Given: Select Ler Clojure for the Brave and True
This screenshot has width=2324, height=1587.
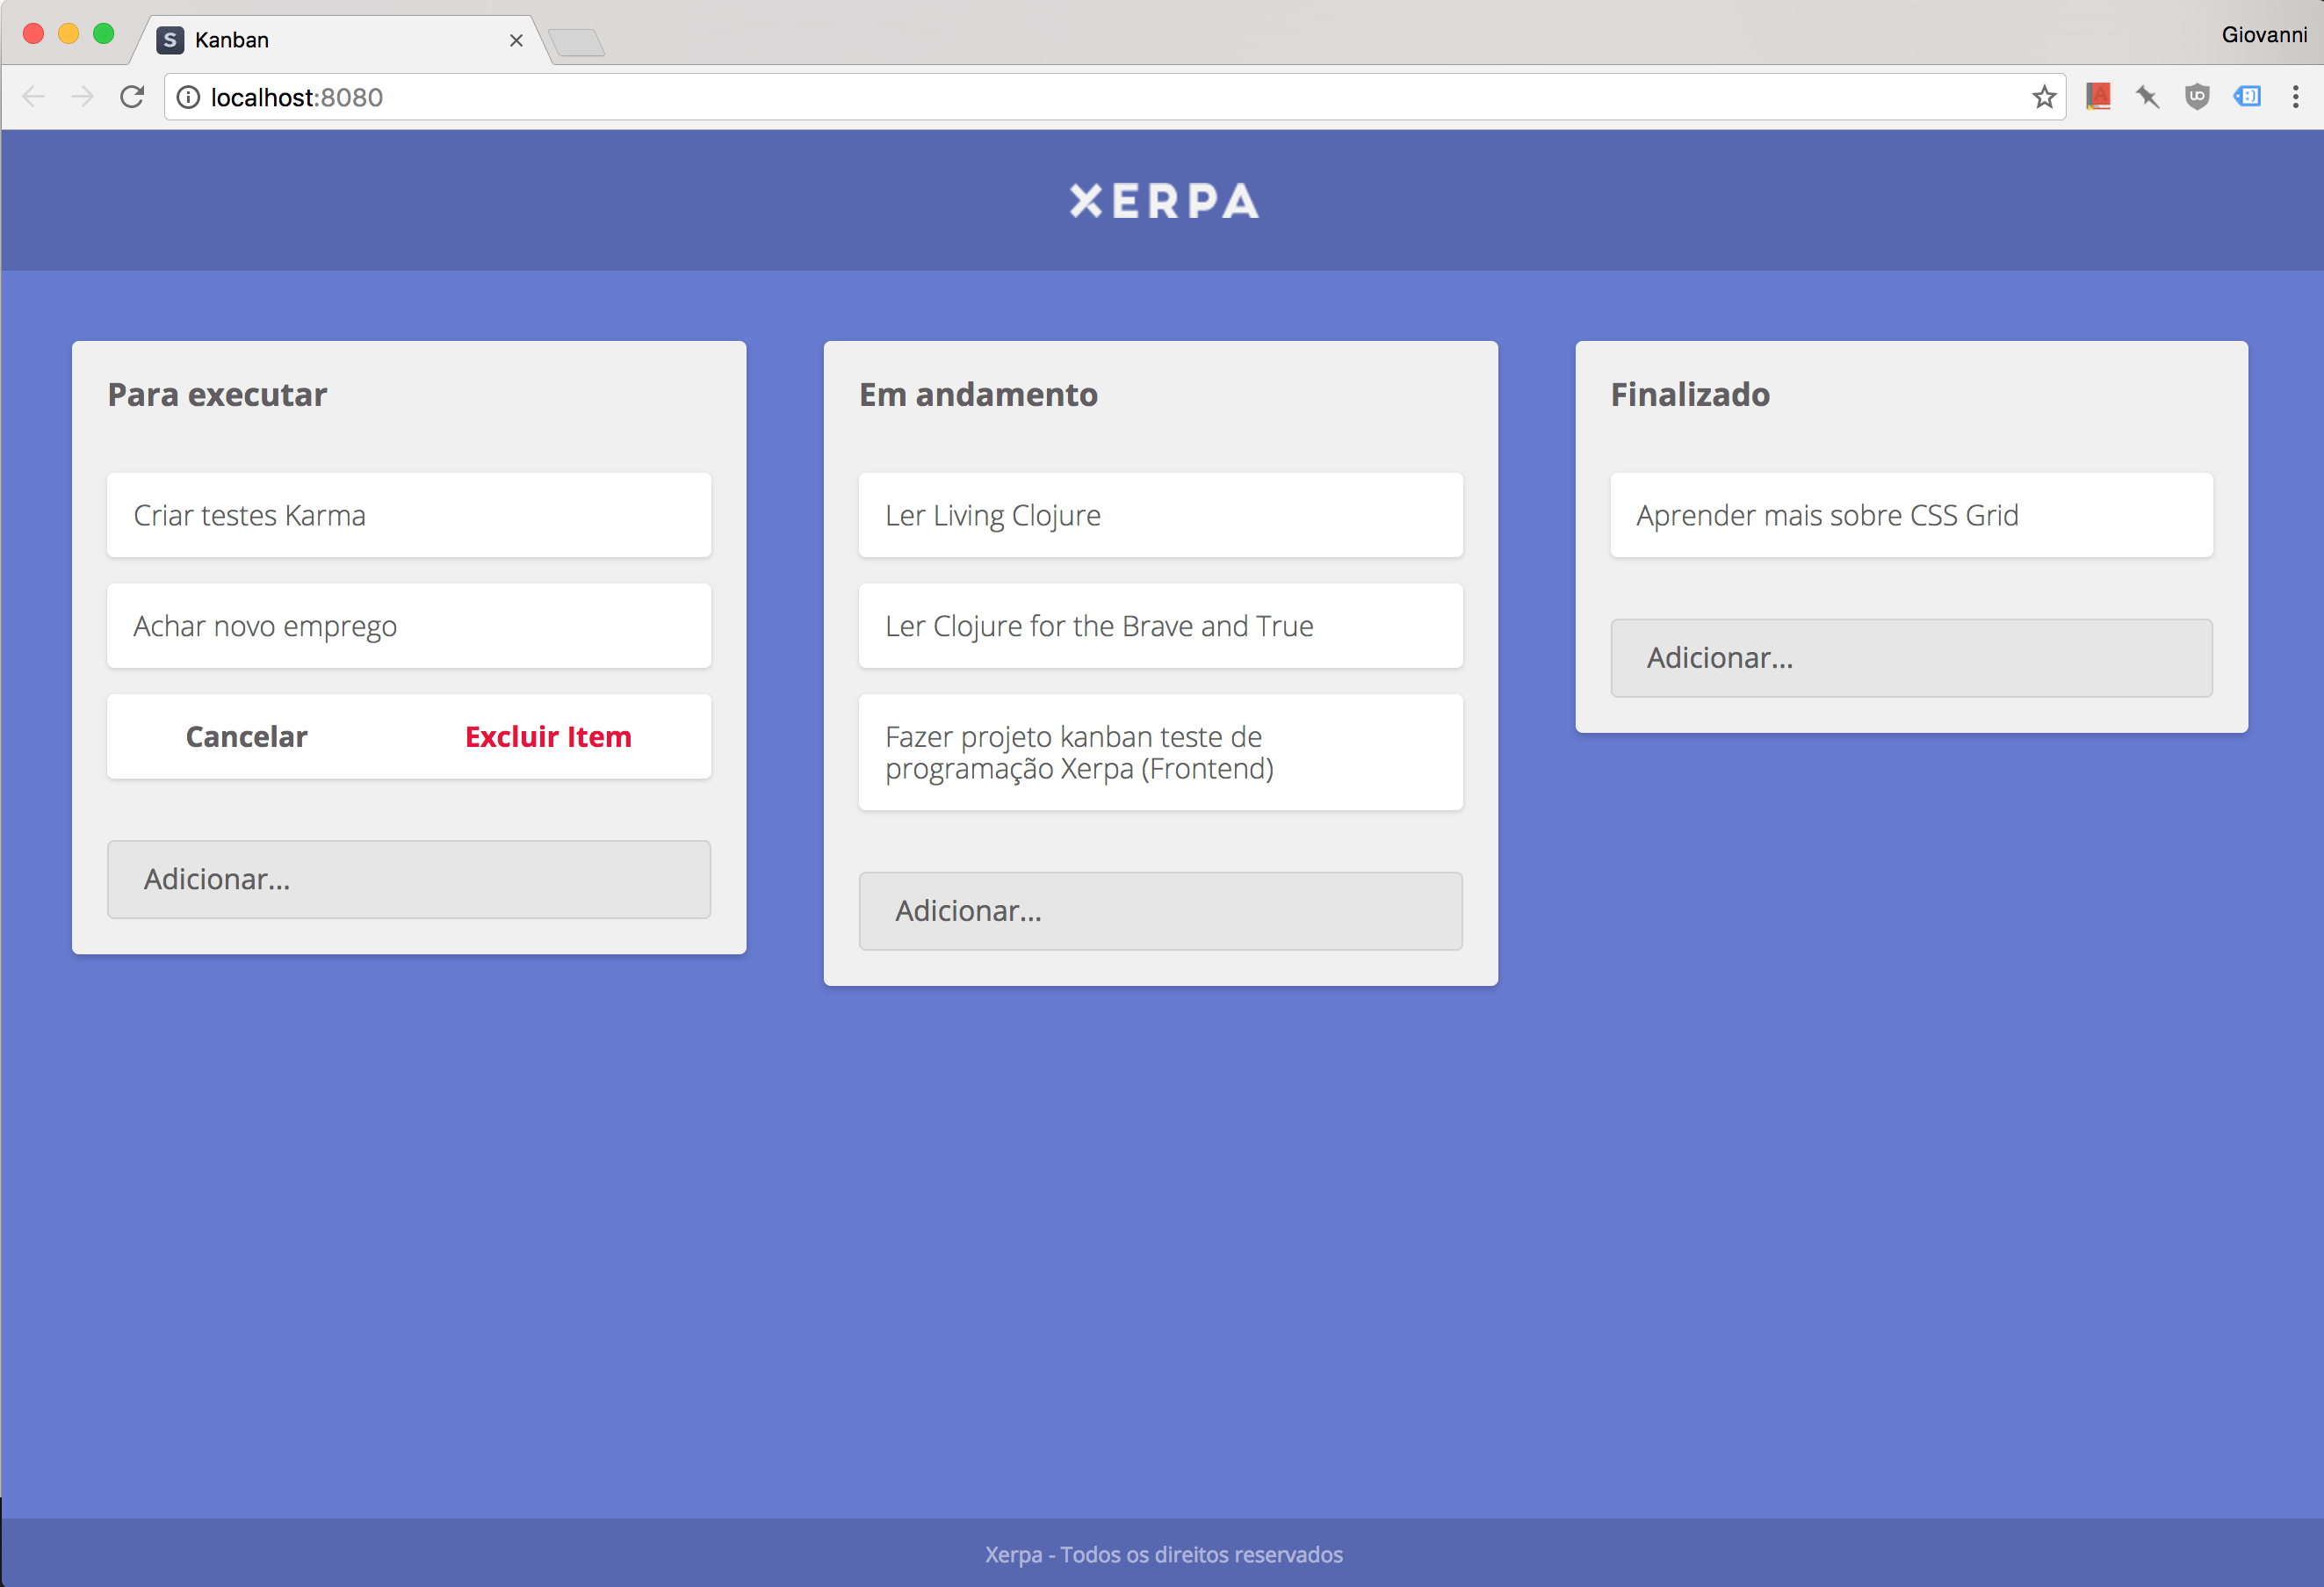Looking at the screenshot, I should [1160, 626].
